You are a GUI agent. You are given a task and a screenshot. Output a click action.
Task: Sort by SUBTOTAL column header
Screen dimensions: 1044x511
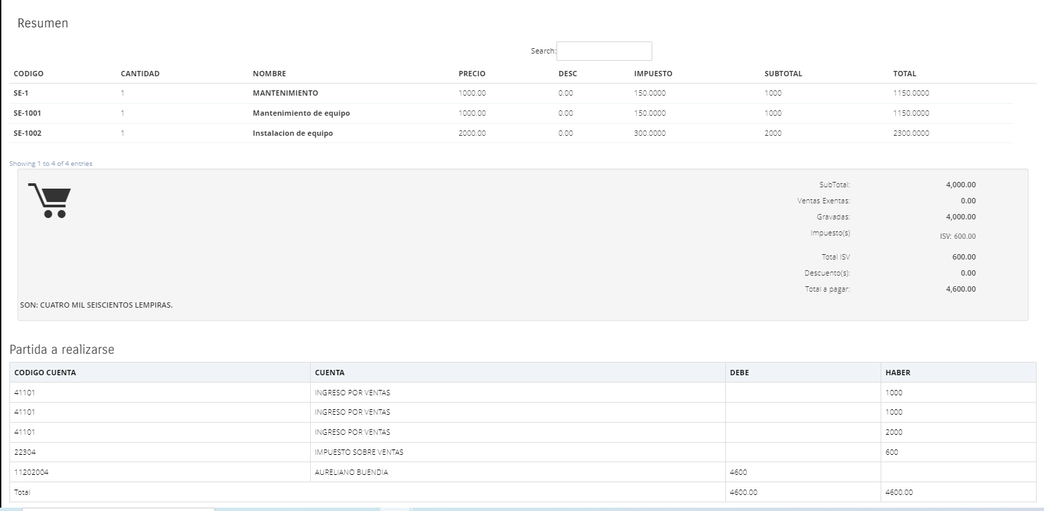click(784, 74)
